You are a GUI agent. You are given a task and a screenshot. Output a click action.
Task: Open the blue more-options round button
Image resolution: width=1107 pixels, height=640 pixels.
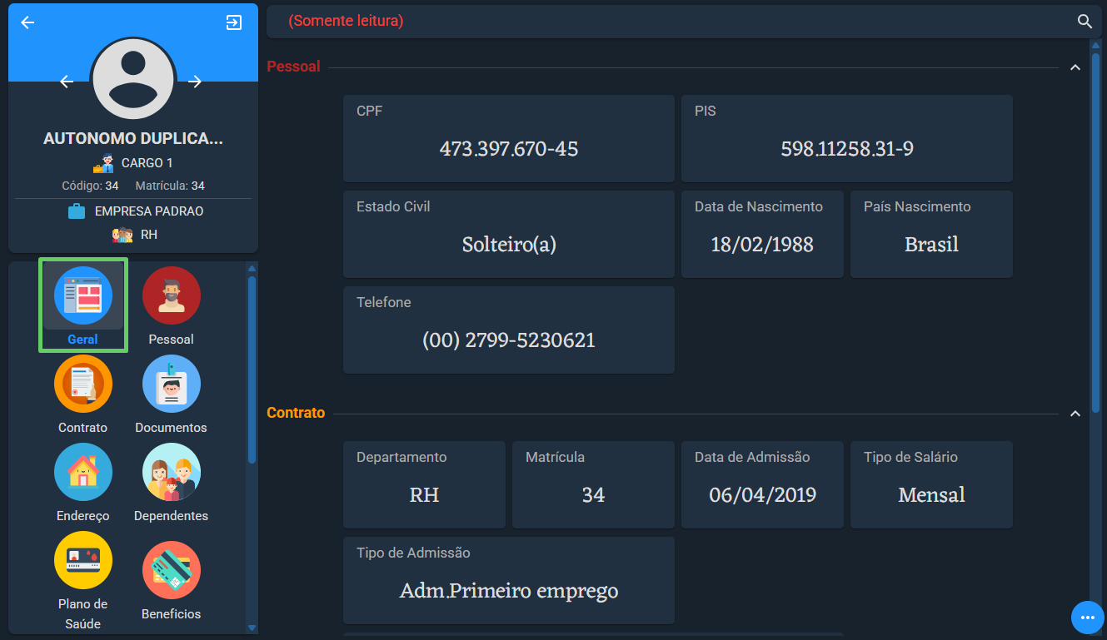coord(1087,618)
